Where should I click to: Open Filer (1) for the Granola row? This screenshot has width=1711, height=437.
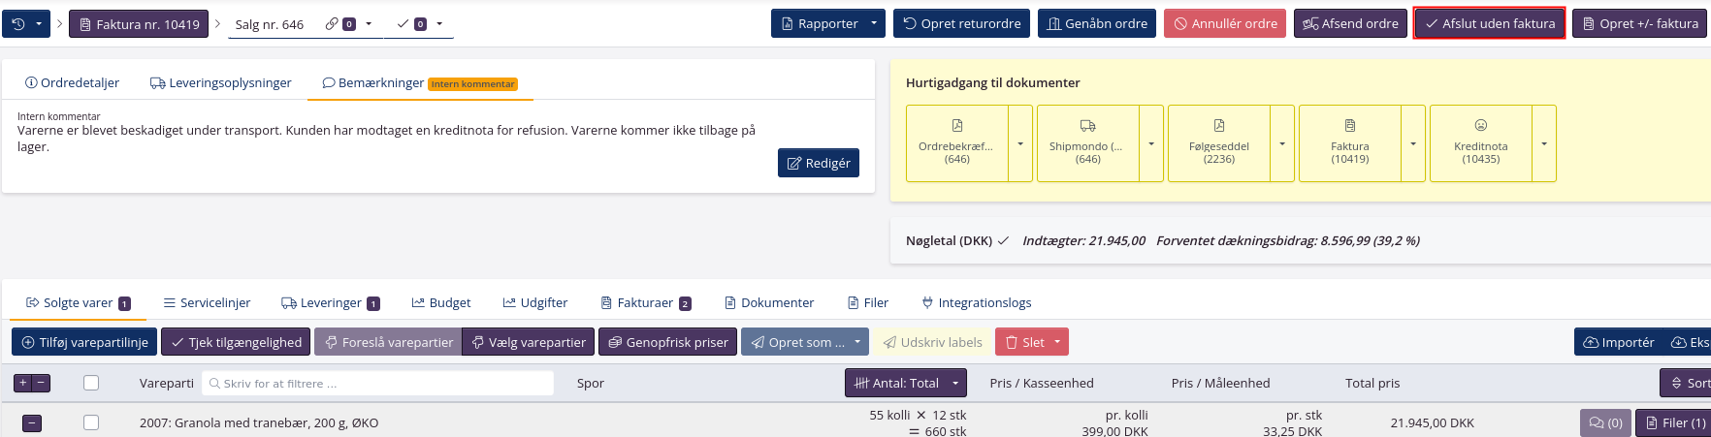coord(1674,422)
